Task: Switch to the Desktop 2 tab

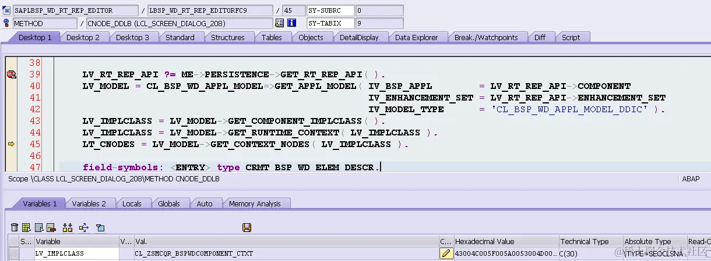Action: 83,37
